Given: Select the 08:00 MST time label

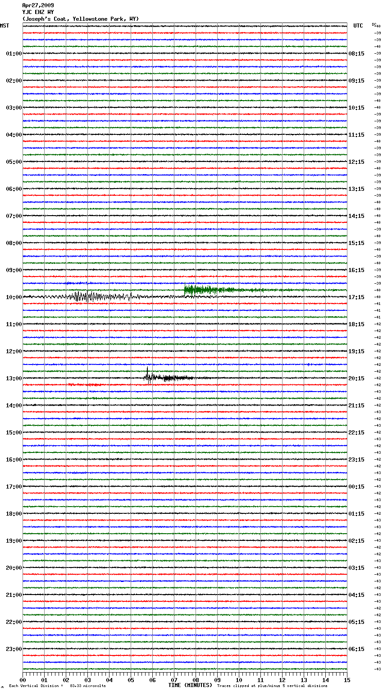Looking at the screenshot, I should (x=14, y=243).
